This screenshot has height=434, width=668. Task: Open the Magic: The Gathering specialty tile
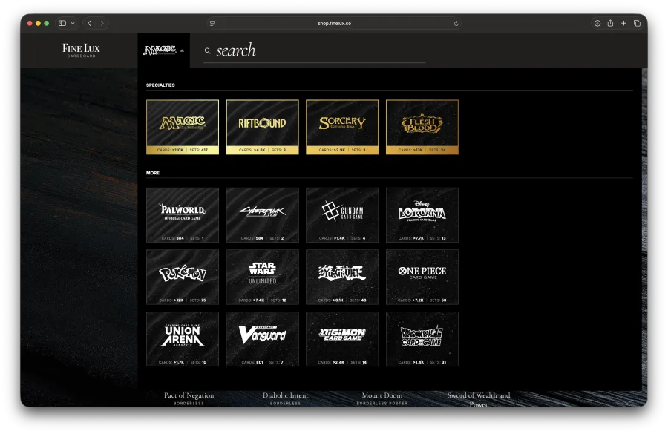(183, 127)
